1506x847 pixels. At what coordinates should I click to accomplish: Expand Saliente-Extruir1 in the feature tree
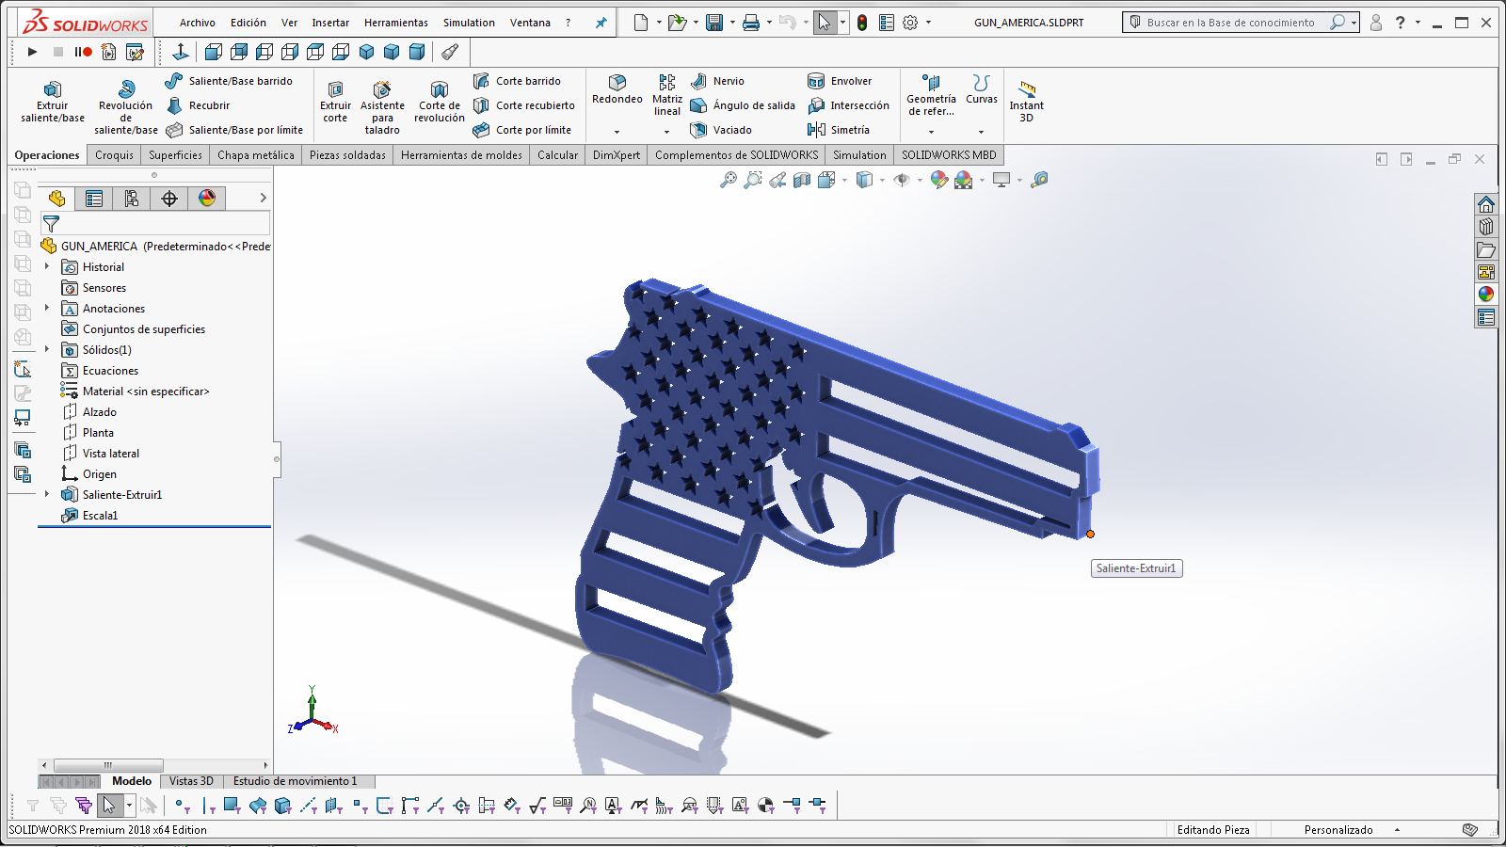click(x=46, y=494)
